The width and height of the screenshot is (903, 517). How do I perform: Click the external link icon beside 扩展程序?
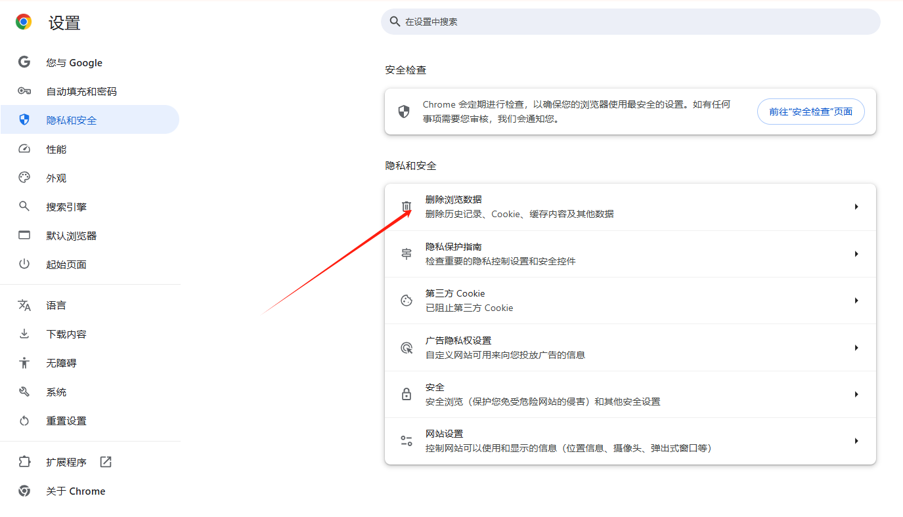(106, 462)
